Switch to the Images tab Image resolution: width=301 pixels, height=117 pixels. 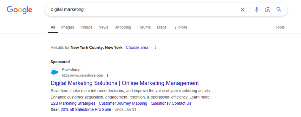(x=68, y=27)
